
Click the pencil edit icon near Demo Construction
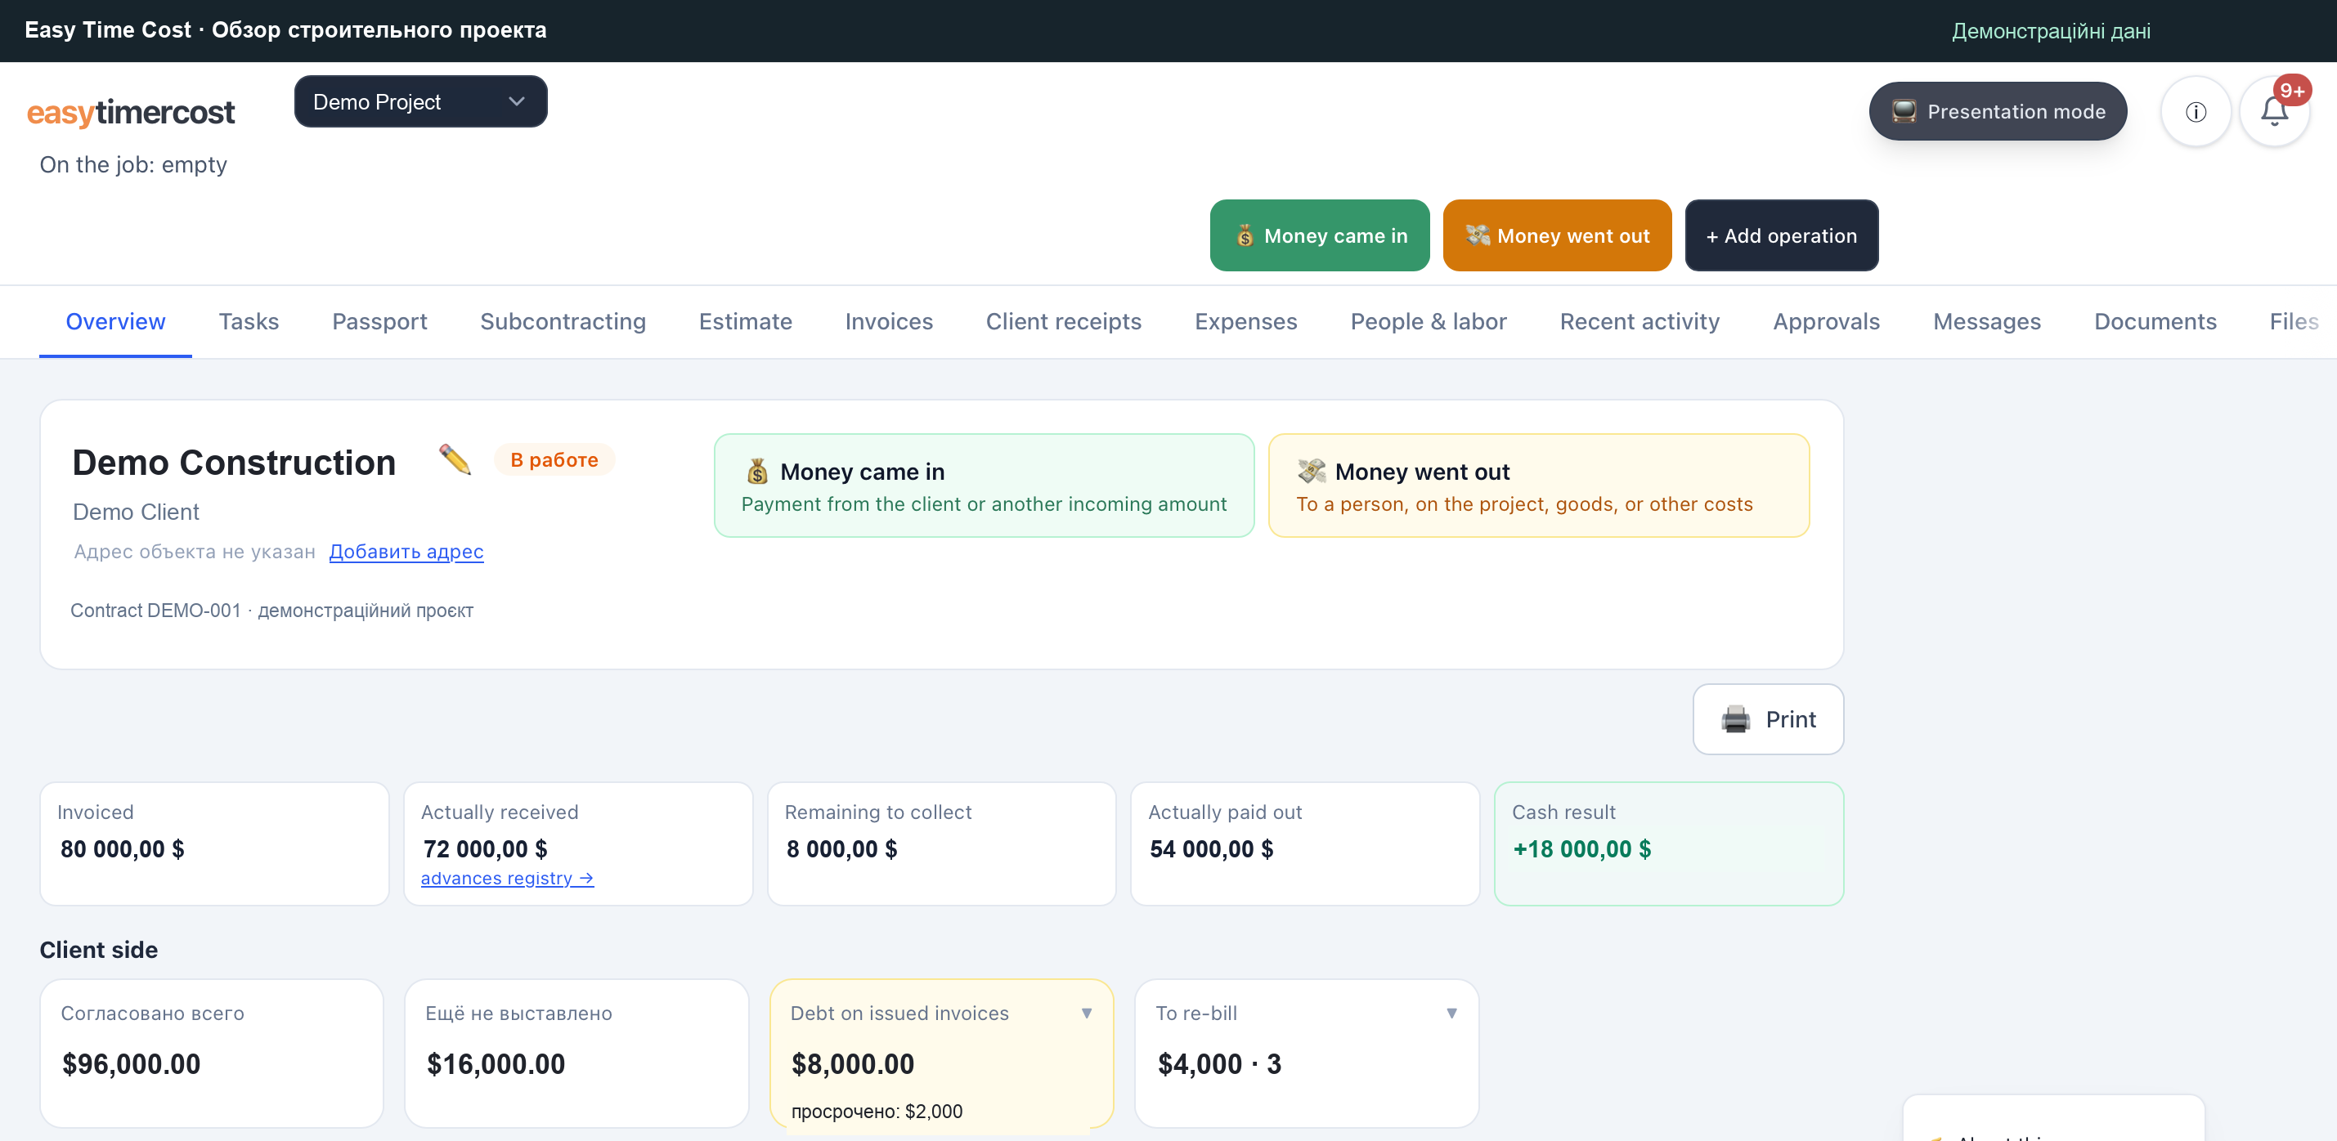(455, 460)
